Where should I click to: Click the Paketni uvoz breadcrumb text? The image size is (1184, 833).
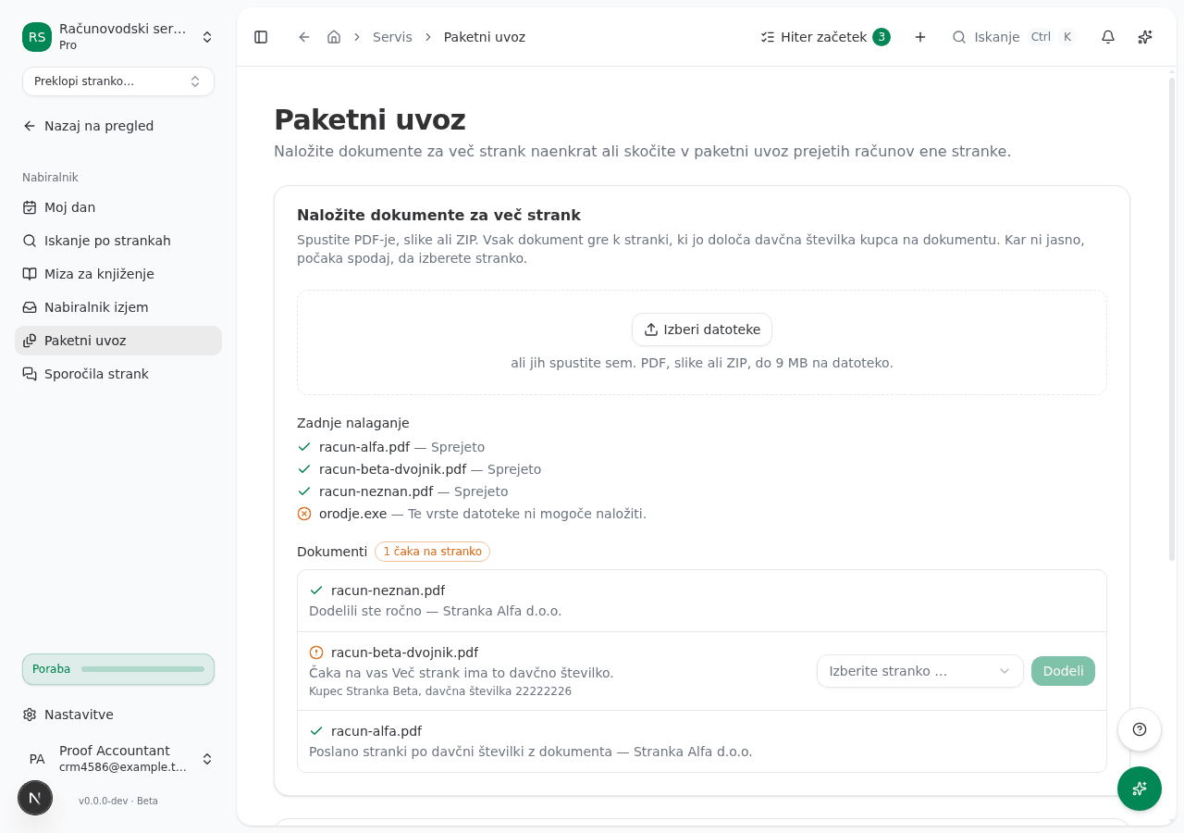point(485,37)
